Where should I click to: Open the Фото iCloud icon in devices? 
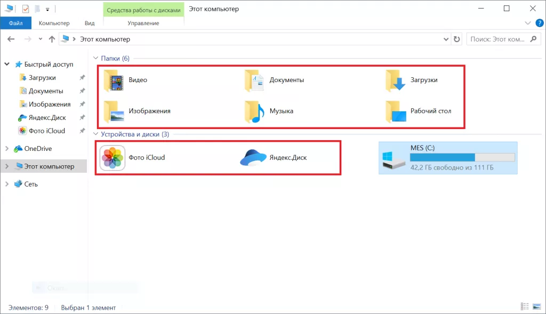(x=113, y=158)
